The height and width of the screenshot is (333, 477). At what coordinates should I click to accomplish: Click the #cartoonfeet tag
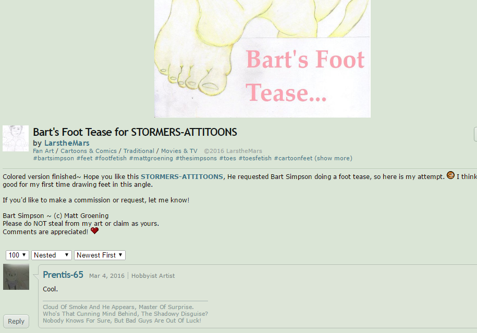[x=293, y=158]
